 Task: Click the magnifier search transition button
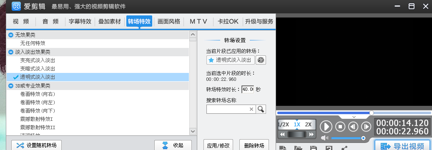(261, 109)
